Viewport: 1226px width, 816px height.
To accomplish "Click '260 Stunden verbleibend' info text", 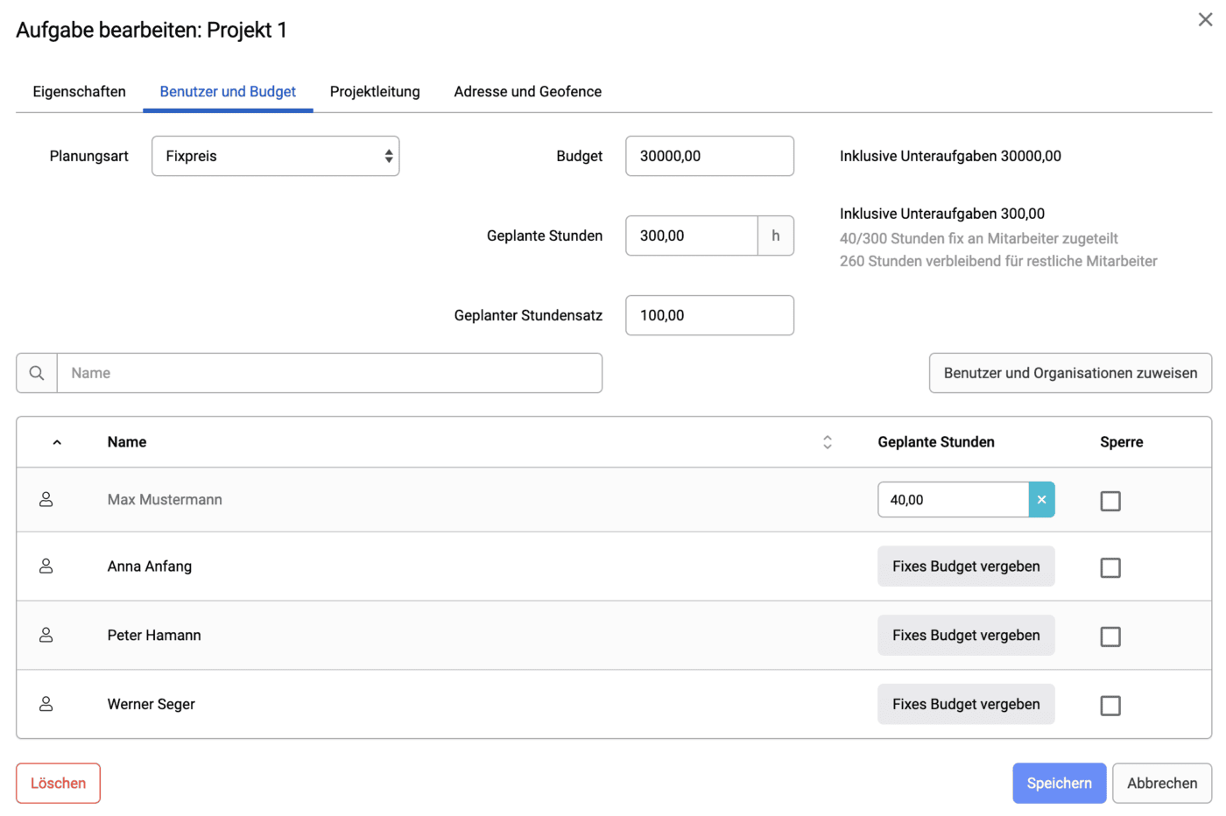I will tap(998, 261).
